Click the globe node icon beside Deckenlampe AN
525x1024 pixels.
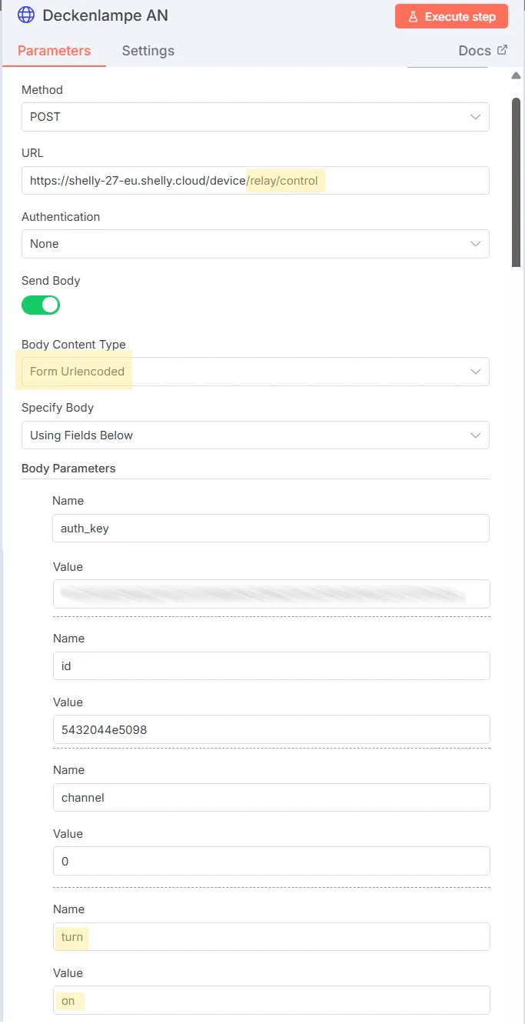click(26, 15)
